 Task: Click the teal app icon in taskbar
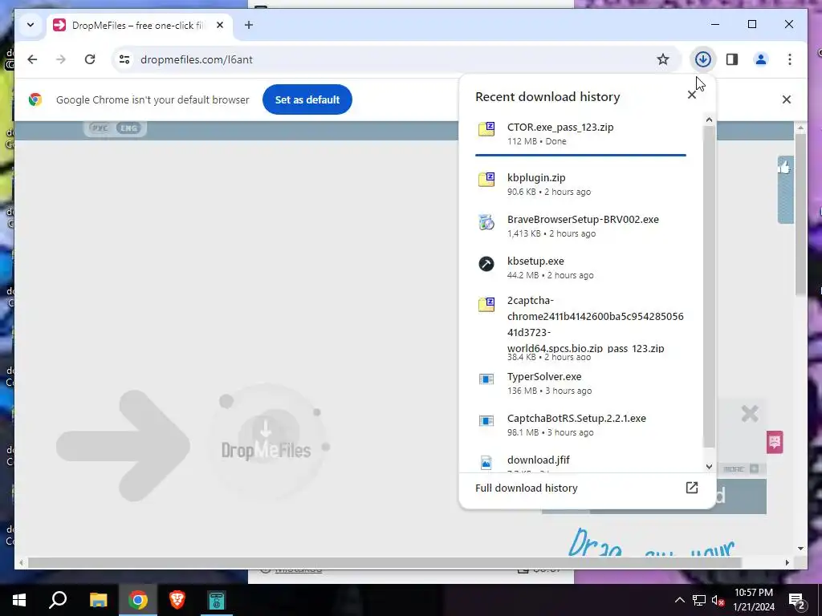pyautogui.click(x=217, y=600)
